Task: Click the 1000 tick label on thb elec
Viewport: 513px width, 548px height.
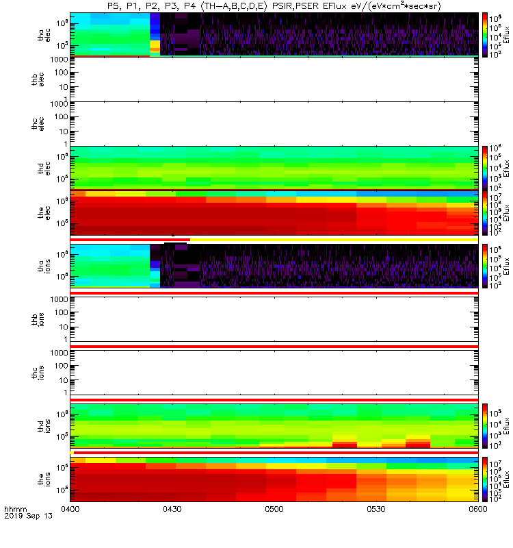Action: [x=59, y=60]
